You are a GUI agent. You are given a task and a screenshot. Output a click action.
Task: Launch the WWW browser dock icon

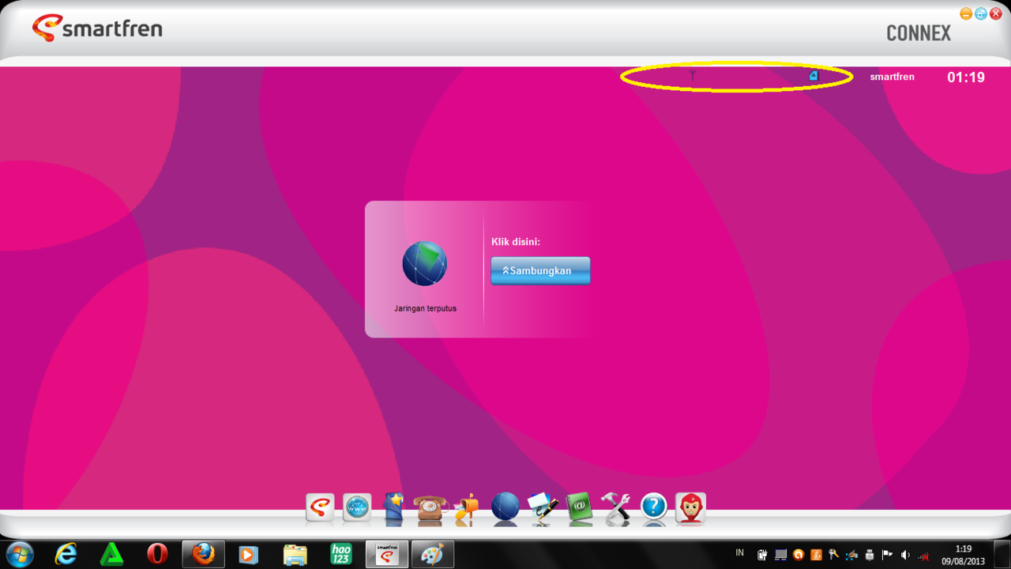[357, 507]
